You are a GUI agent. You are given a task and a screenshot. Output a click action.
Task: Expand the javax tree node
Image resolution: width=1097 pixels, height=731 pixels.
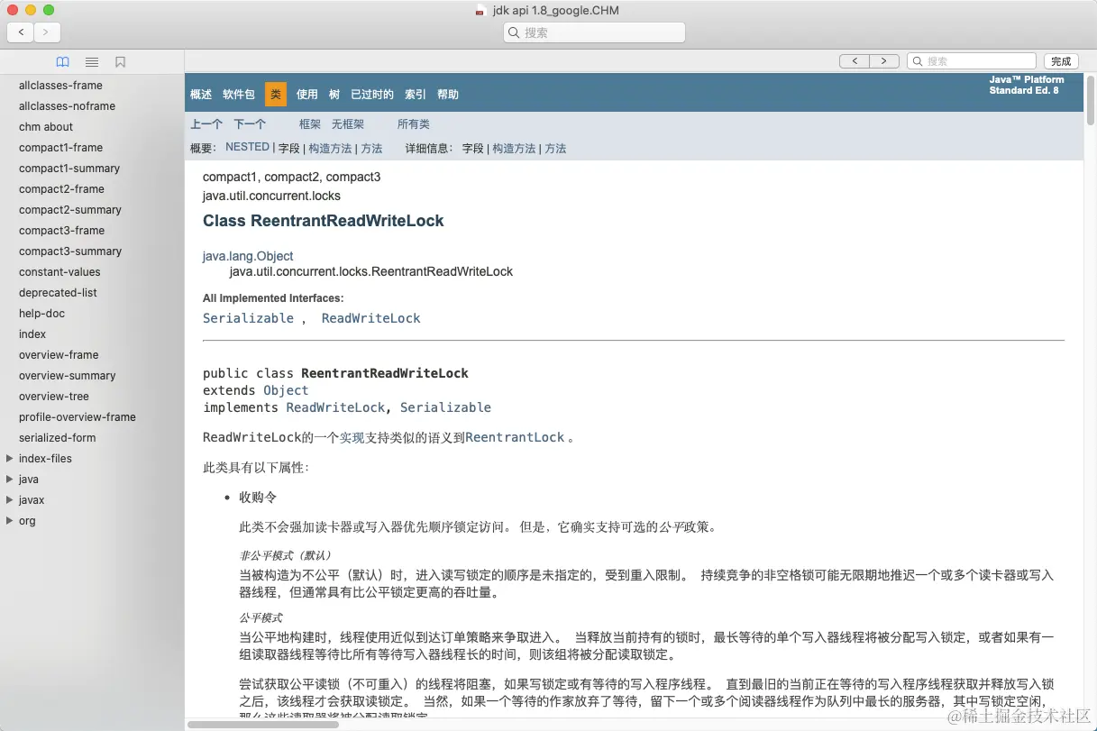pos(9,500)
